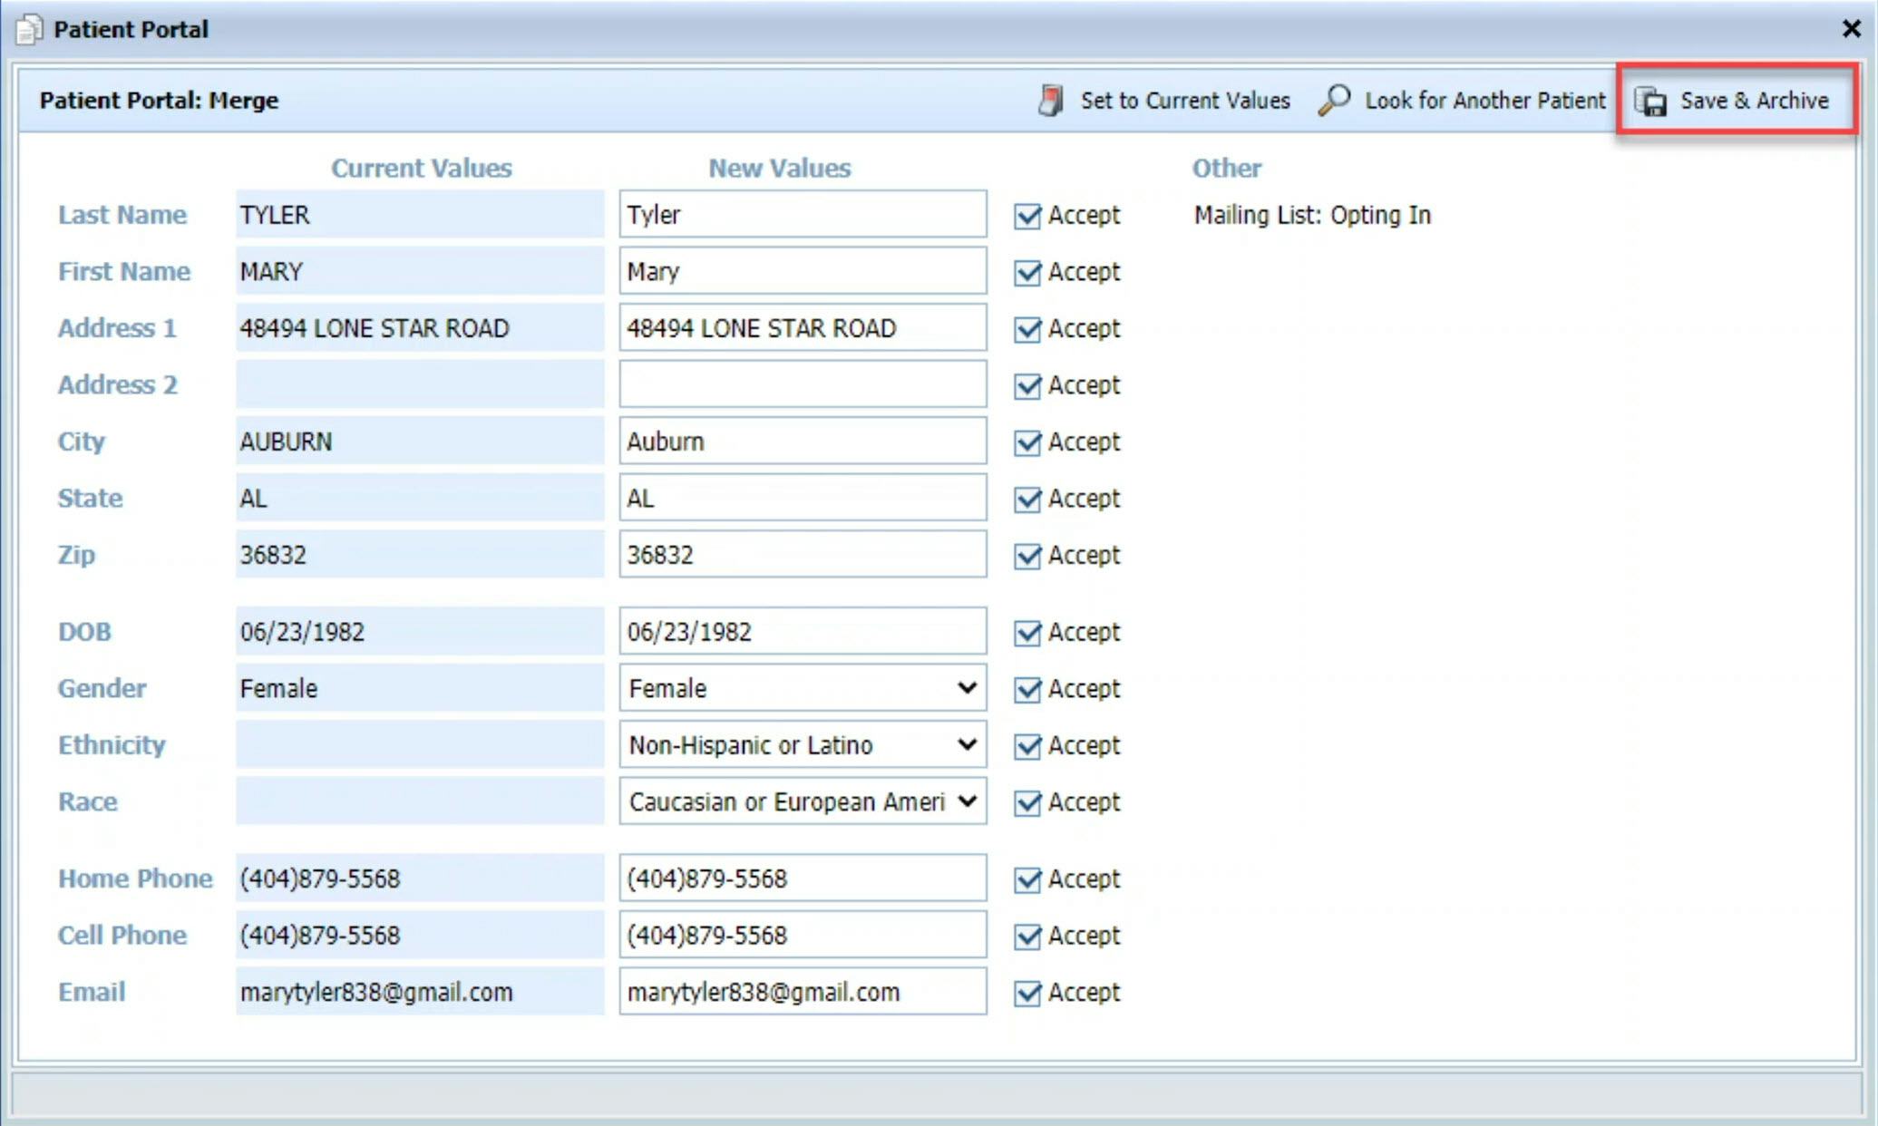1878x1126 pixels.
Task: Open the Gender dropdown
Action: tap(967, 689)
